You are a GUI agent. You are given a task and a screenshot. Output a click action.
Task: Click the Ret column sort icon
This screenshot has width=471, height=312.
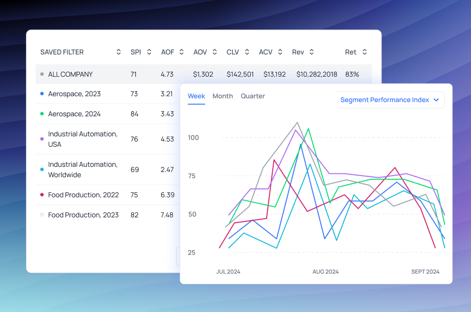[365, 52]
